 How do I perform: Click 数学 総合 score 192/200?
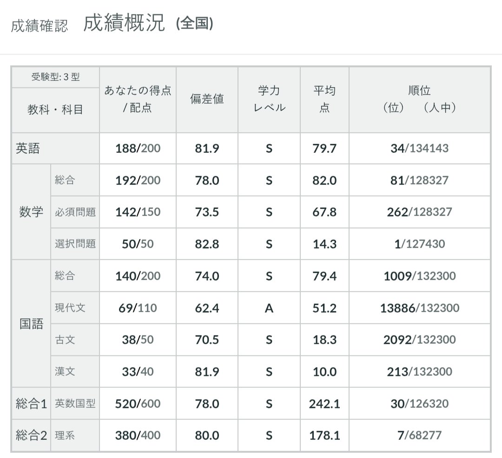138,180
